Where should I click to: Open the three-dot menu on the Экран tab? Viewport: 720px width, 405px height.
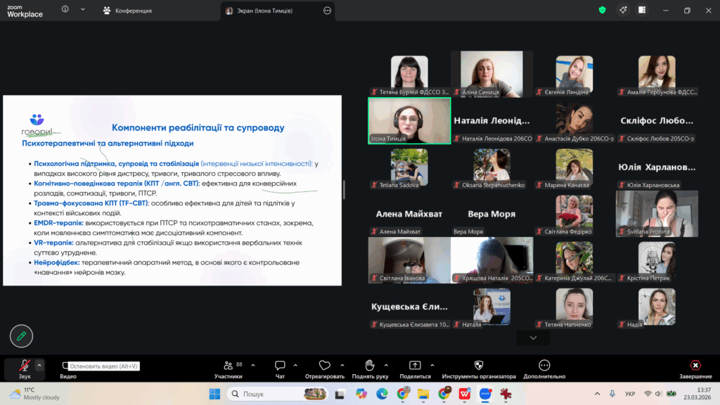tap(327, 11)
